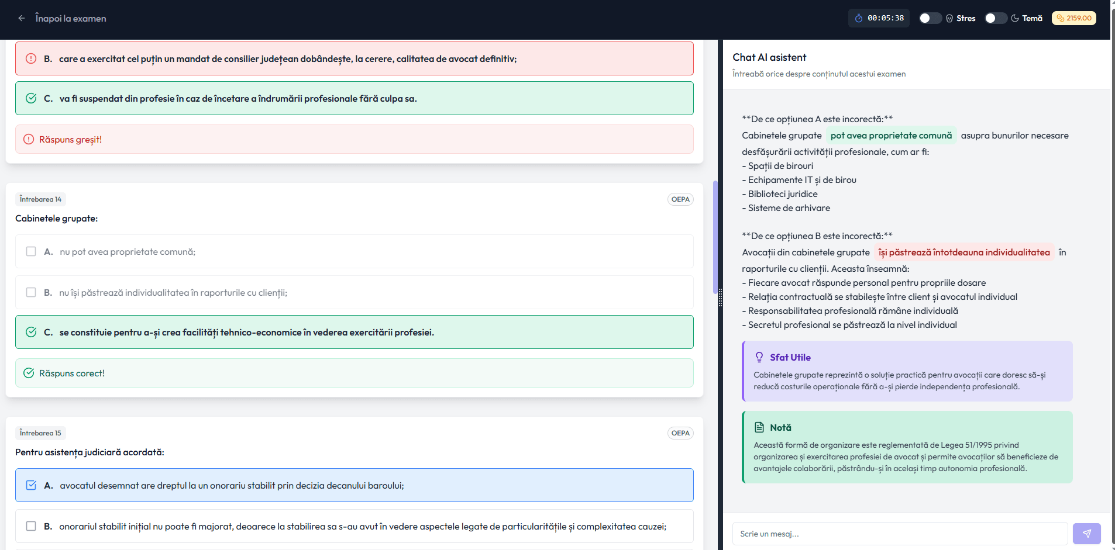Click the Întrebarea 14 label
The image size is (1115, 550).
[40, 199]
